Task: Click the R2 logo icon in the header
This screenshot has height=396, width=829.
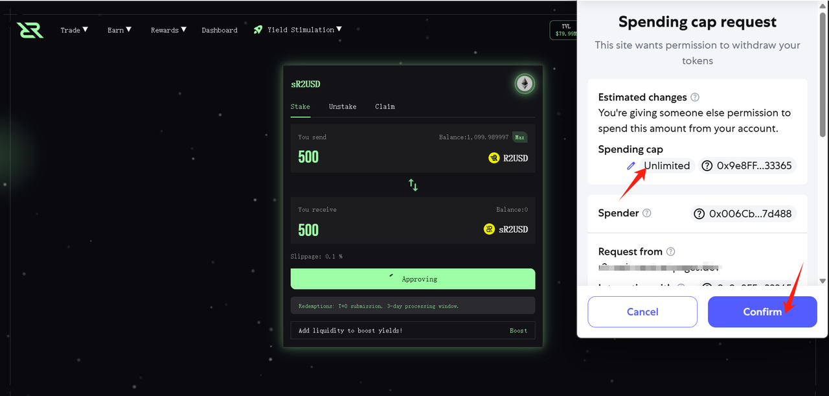Action: coord(30,30)
